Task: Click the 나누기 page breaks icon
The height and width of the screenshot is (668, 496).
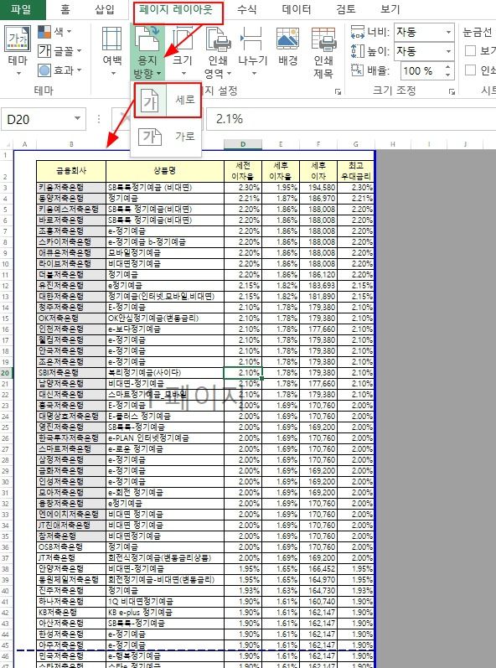Action: [x=251, y=39]
